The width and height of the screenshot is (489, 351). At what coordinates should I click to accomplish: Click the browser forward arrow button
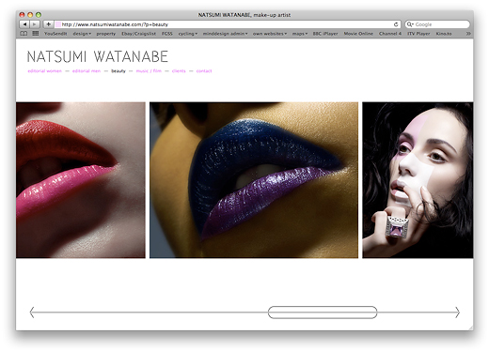point(35,24)
